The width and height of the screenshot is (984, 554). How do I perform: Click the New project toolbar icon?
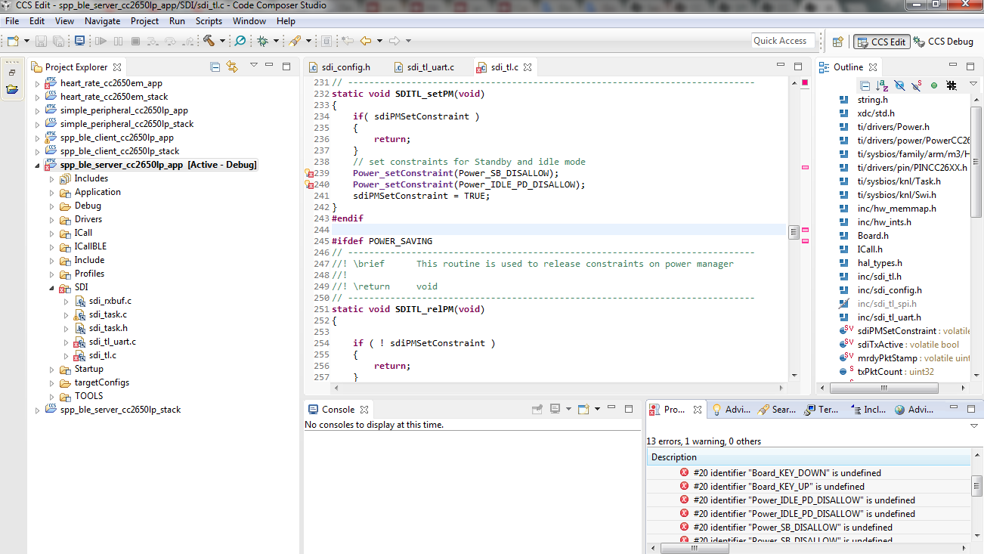point(13,41)
